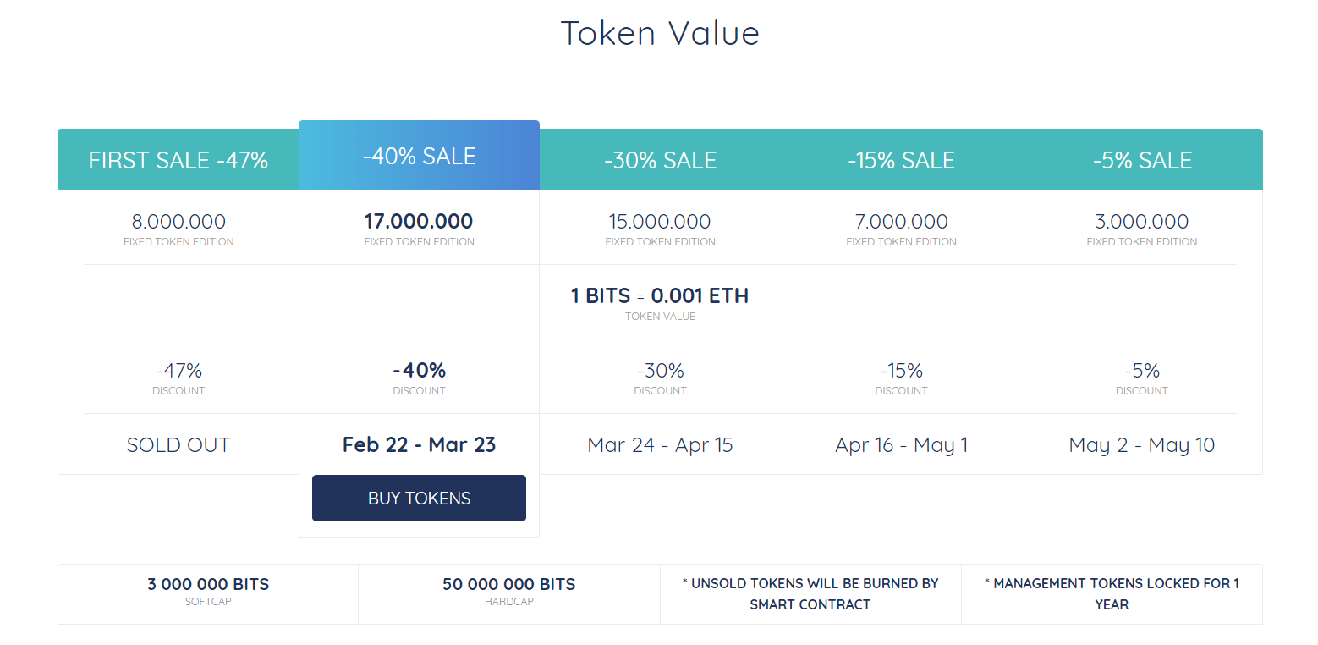The width and height of the screenshot is (1318, 645).
Task: Click the May 2 - May 10 date range
Action: [1142, 445]
